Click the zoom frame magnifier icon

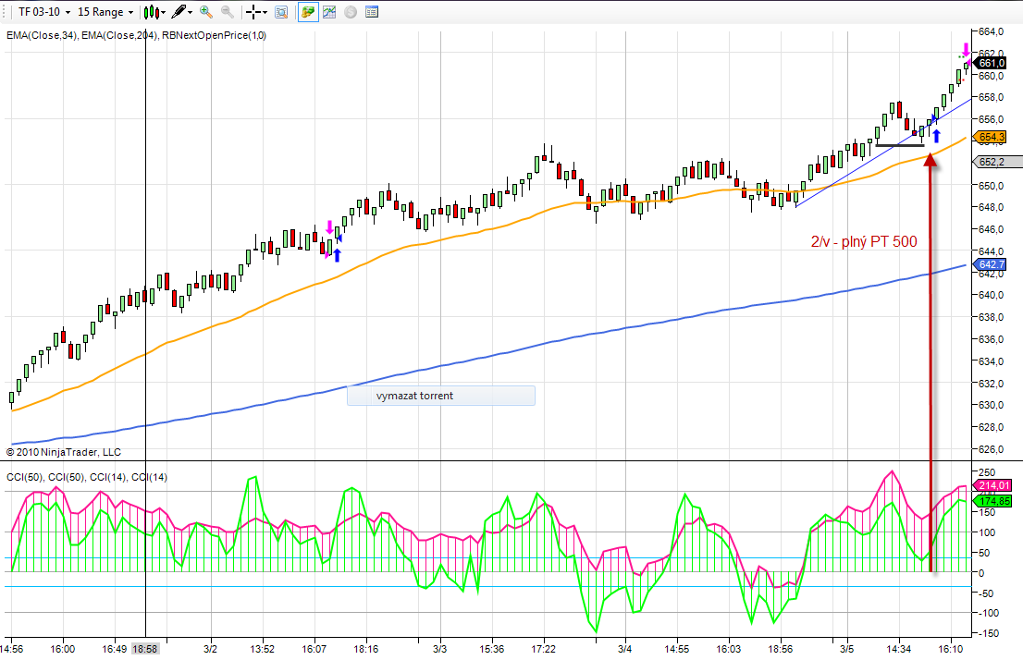click(x=281, y=12)
